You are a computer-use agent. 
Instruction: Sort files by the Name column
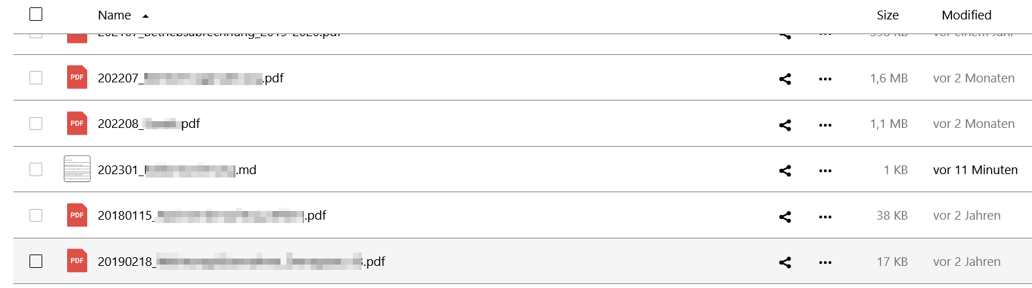(114, 15)
